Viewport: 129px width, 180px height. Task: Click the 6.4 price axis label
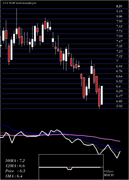[118, 86]
